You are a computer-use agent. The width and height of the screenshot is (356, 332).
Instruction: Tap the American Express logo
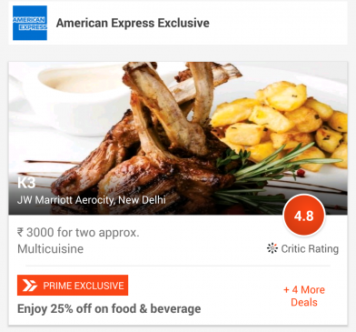30,23
